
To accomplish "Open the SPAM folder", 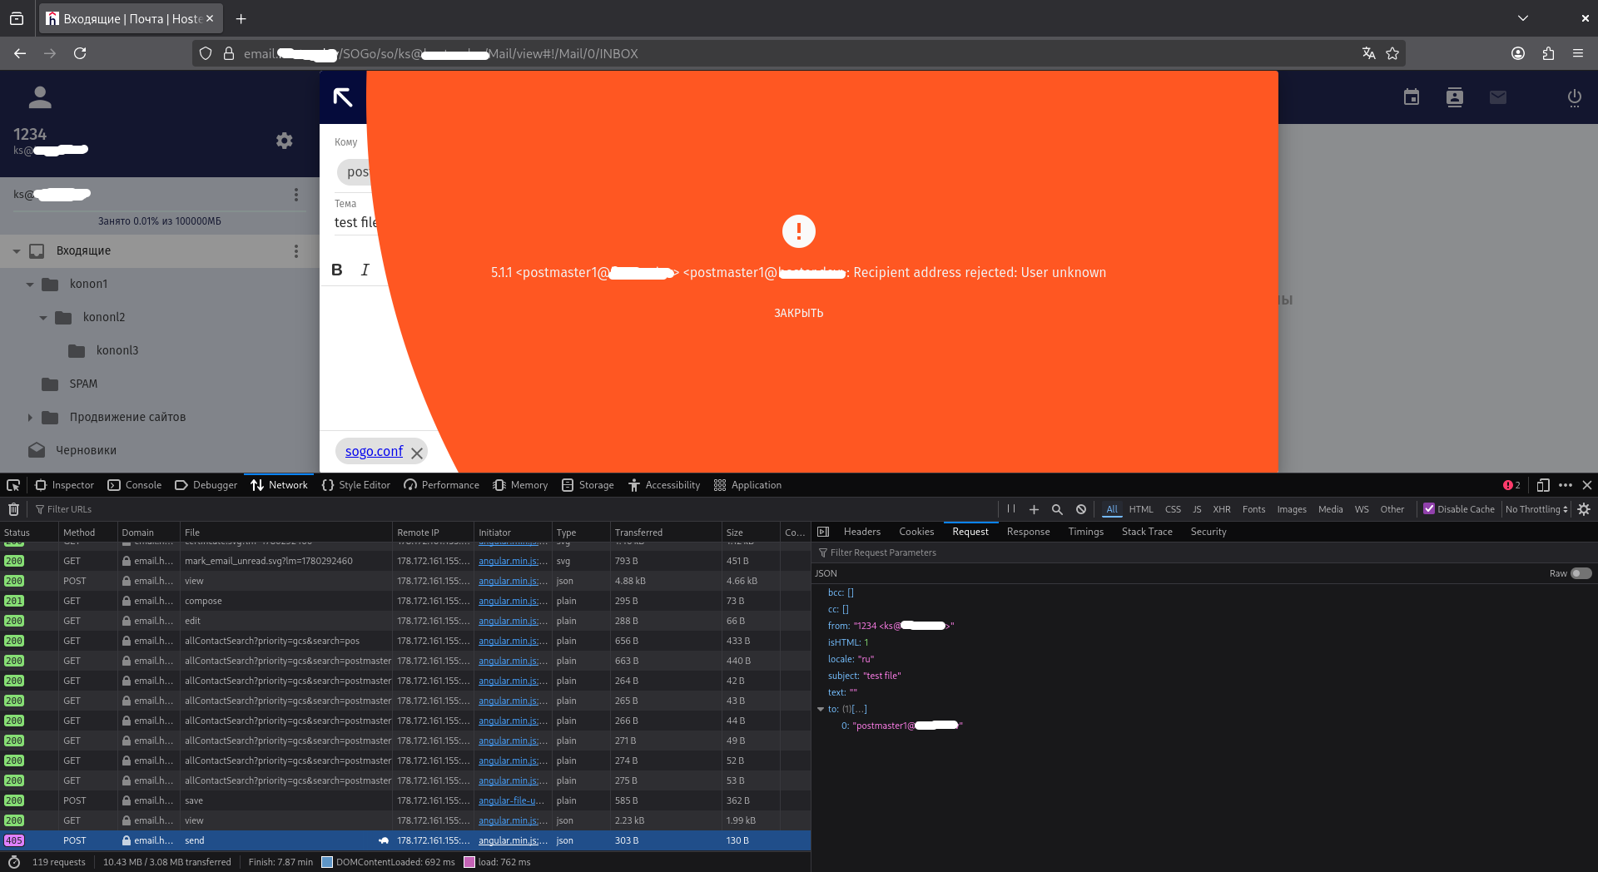I will (83, 384).
